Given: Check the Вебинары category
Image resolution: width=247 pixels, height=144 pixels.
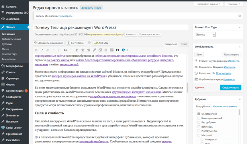Looking at the screenshot, I should [x=199, y=127].
